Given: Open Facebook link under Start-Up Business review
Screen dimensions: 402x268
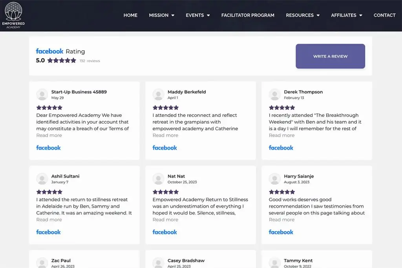Looking at the screenshot, I should pyautogui.click(x=48, y=148).
